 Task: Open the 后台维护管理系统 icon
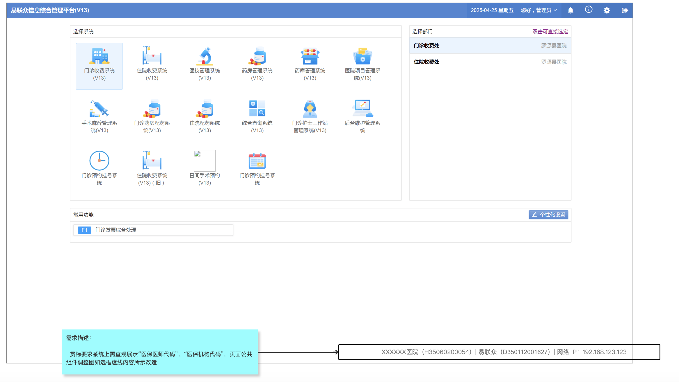362,109
